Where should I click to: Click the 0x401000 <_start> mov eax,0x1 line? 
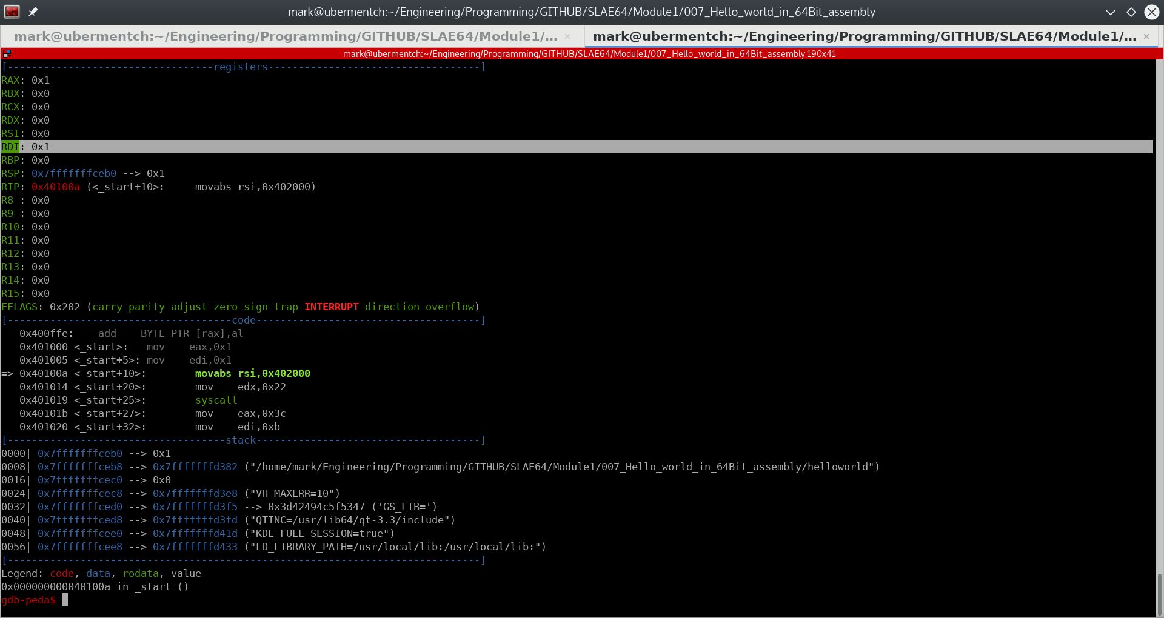[x=125, y=347]
